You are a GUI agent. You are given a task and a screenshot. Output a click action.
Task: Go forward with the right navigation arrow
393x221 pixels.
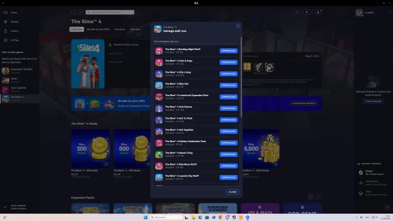80,12
